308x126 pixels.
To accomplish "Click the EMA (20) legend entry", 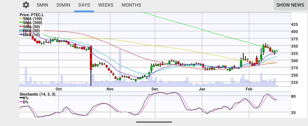I will click(30, 31).
